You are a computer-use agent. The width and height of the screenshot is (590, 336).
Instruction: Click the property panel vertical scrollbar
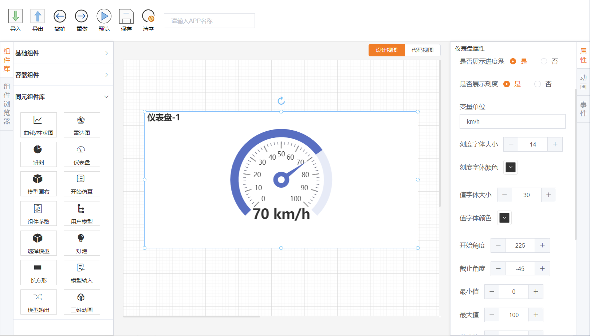tap(576, 164)
